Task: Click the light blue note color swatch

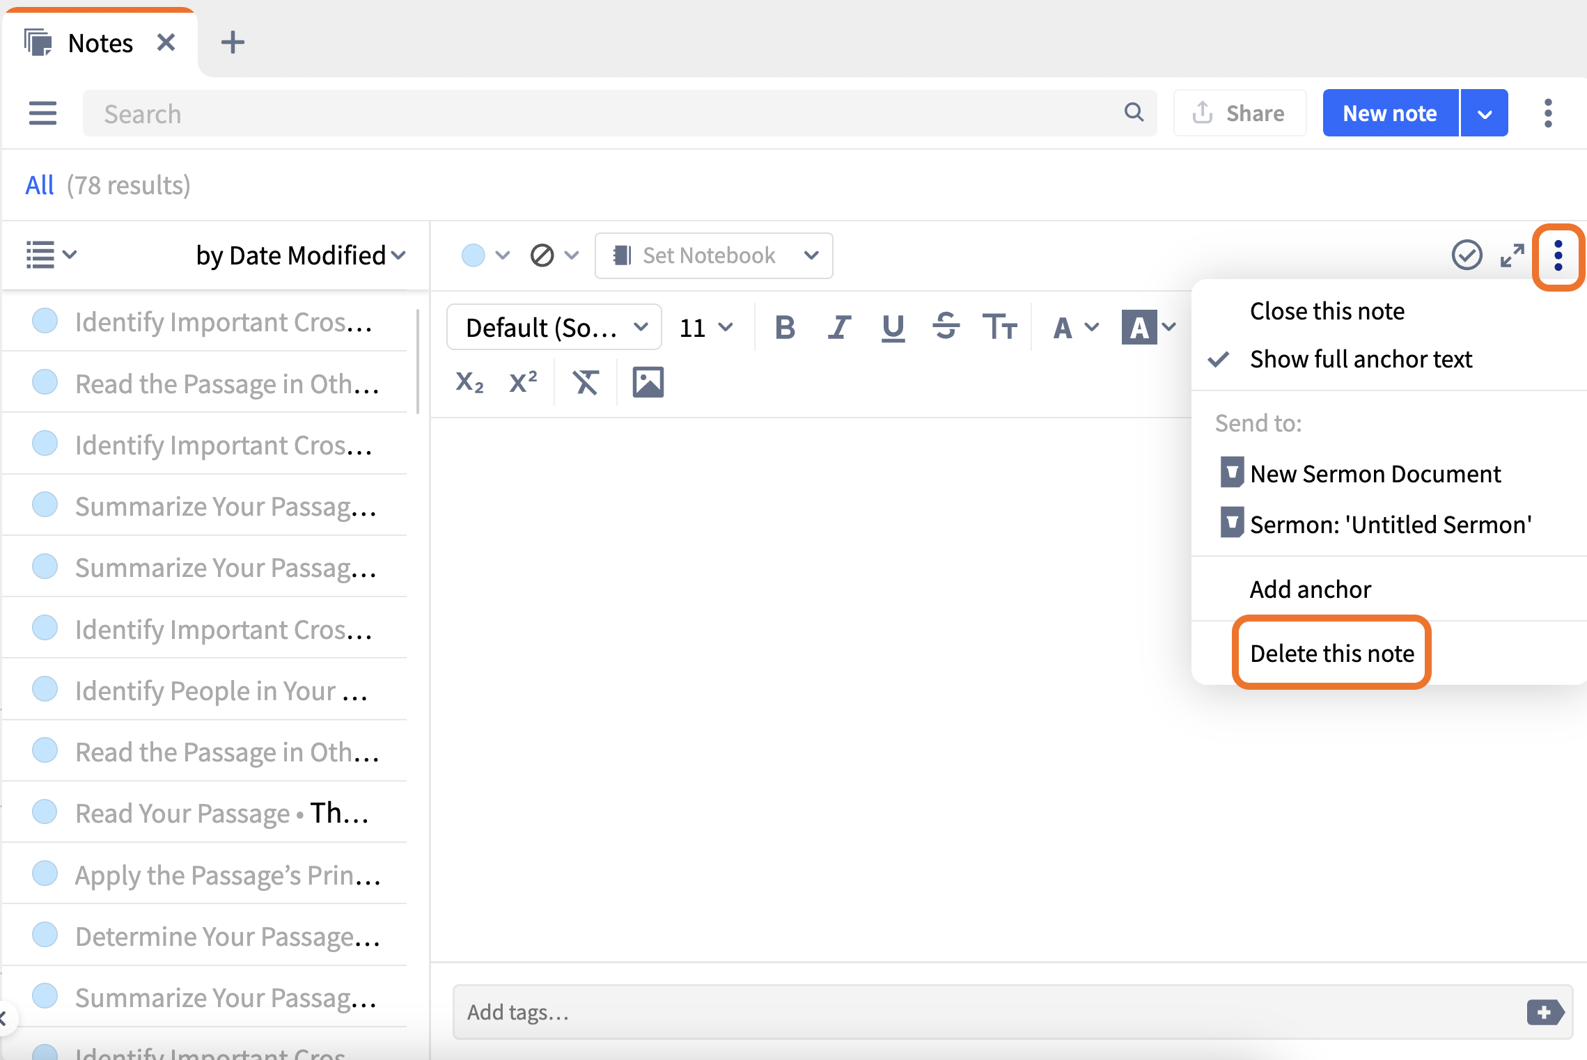Action: point(473,255)
